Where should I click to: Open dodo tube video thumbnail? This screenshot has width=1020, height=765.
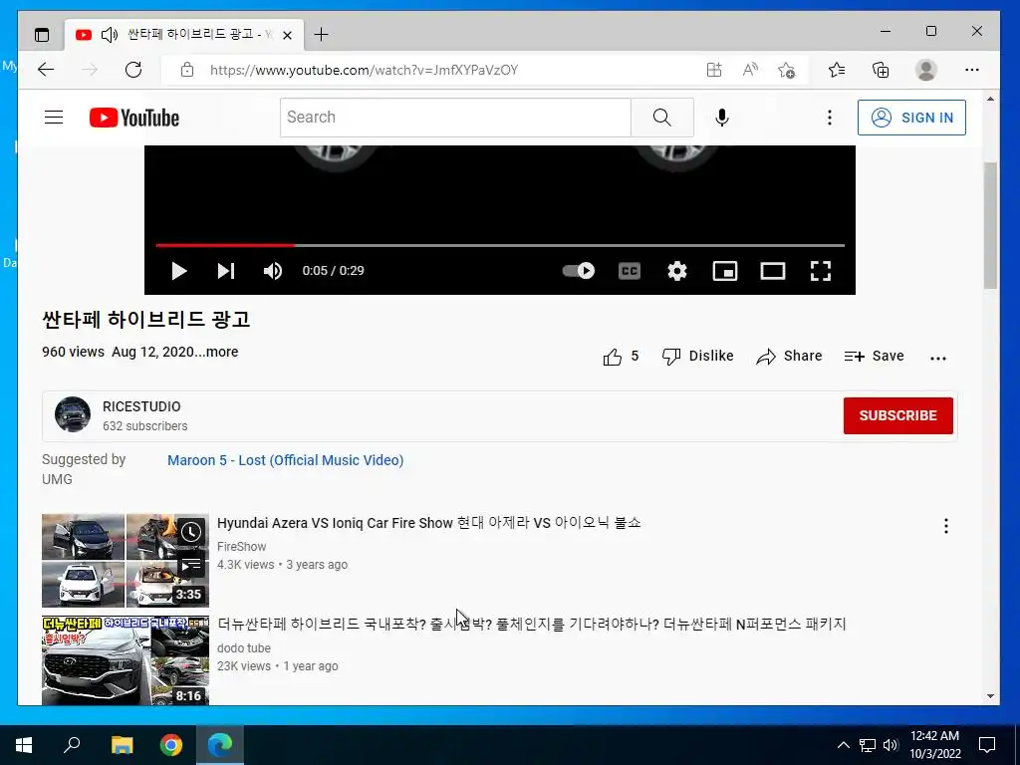126,661
